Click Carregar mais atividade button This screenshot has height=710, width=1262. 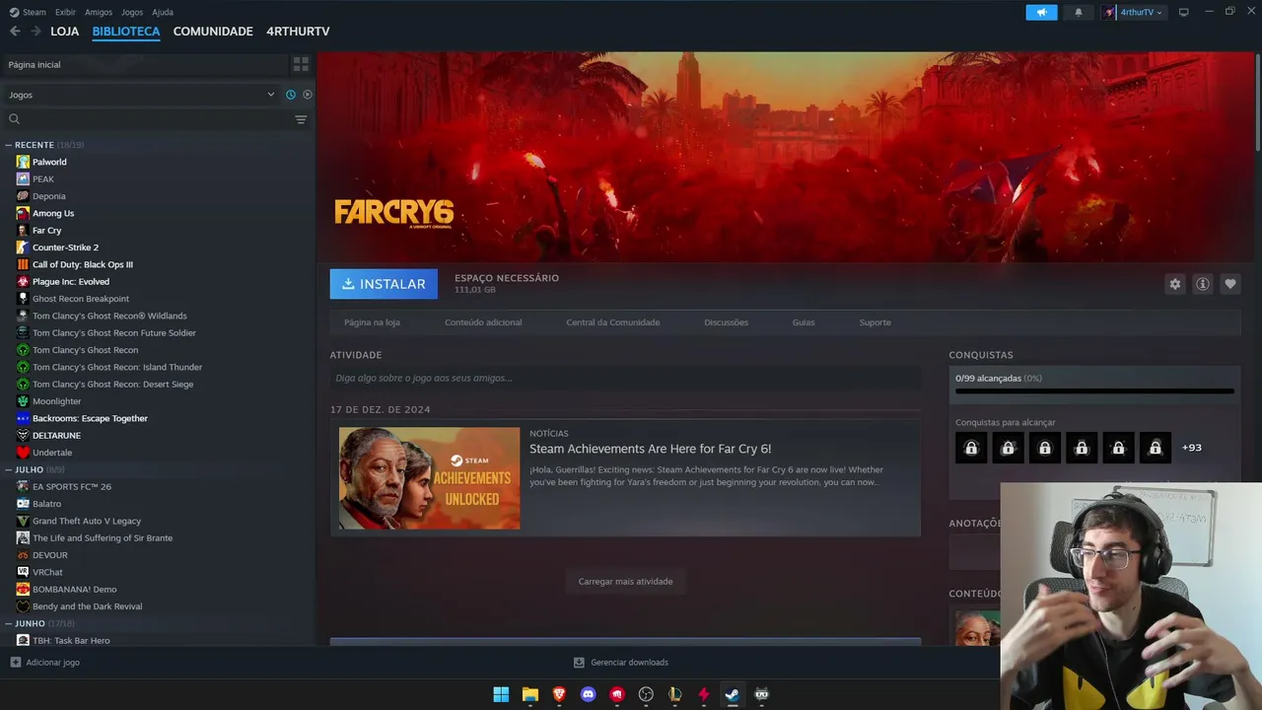click(x=626, y=582)
